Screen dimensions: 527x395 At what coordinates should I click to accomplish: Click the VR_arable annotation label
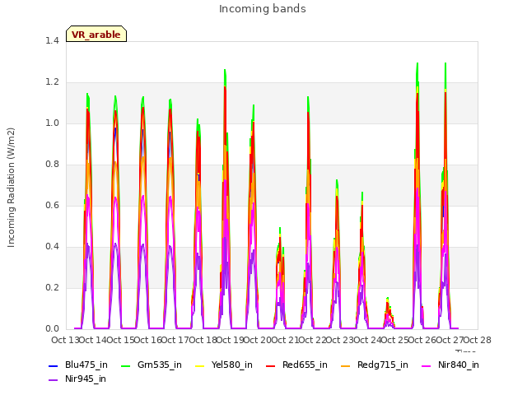(x=96, y=35)
